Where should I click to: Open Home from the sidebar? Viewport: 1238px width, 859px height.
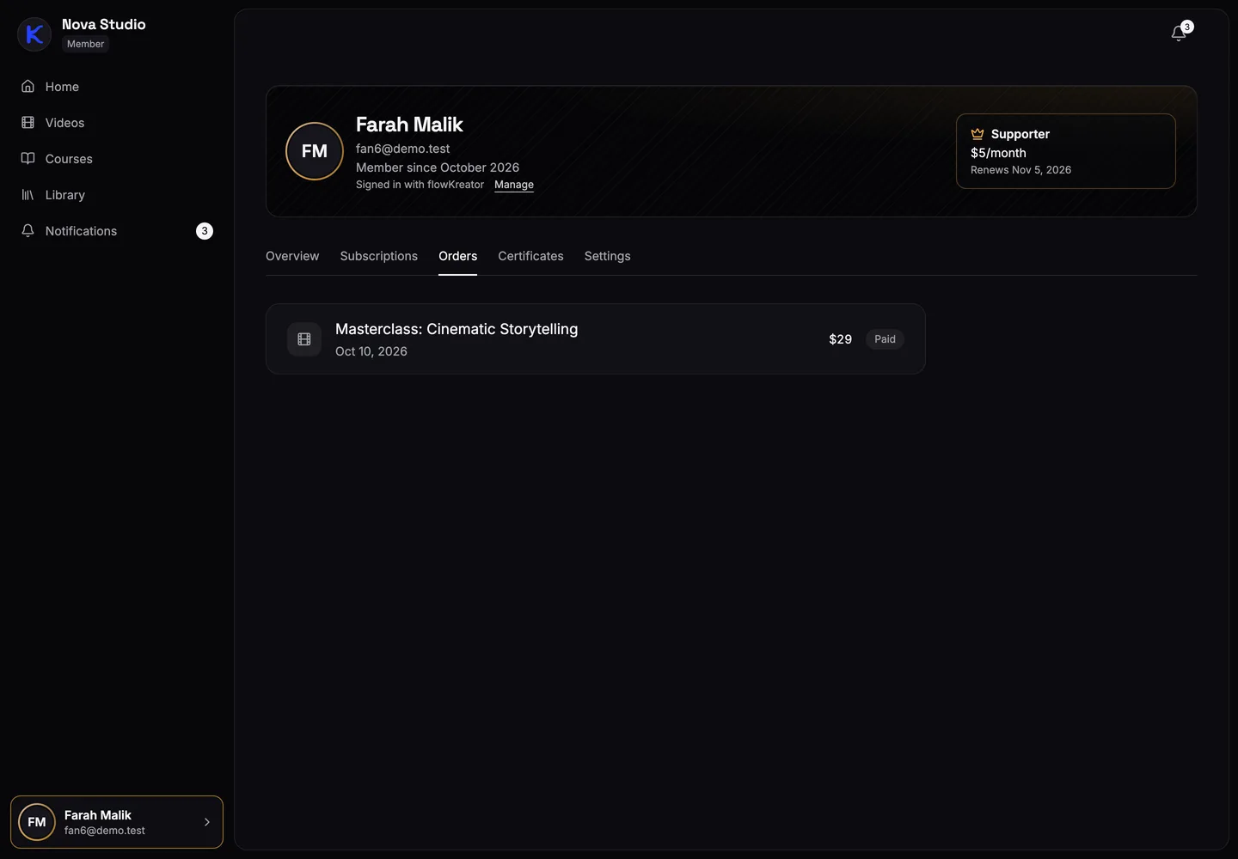click(x=117, y=87)
